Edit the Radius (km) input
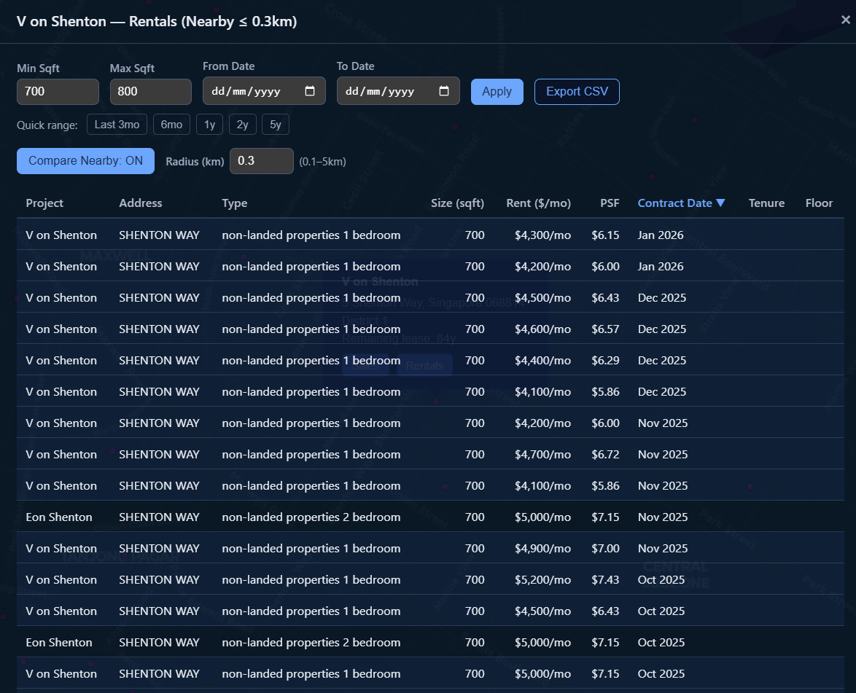The image size is (856, 693). pos(262,161)
